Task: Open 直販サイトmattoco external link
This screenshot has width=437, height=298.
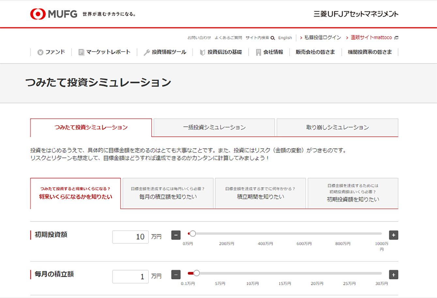Action: point(372,38)
